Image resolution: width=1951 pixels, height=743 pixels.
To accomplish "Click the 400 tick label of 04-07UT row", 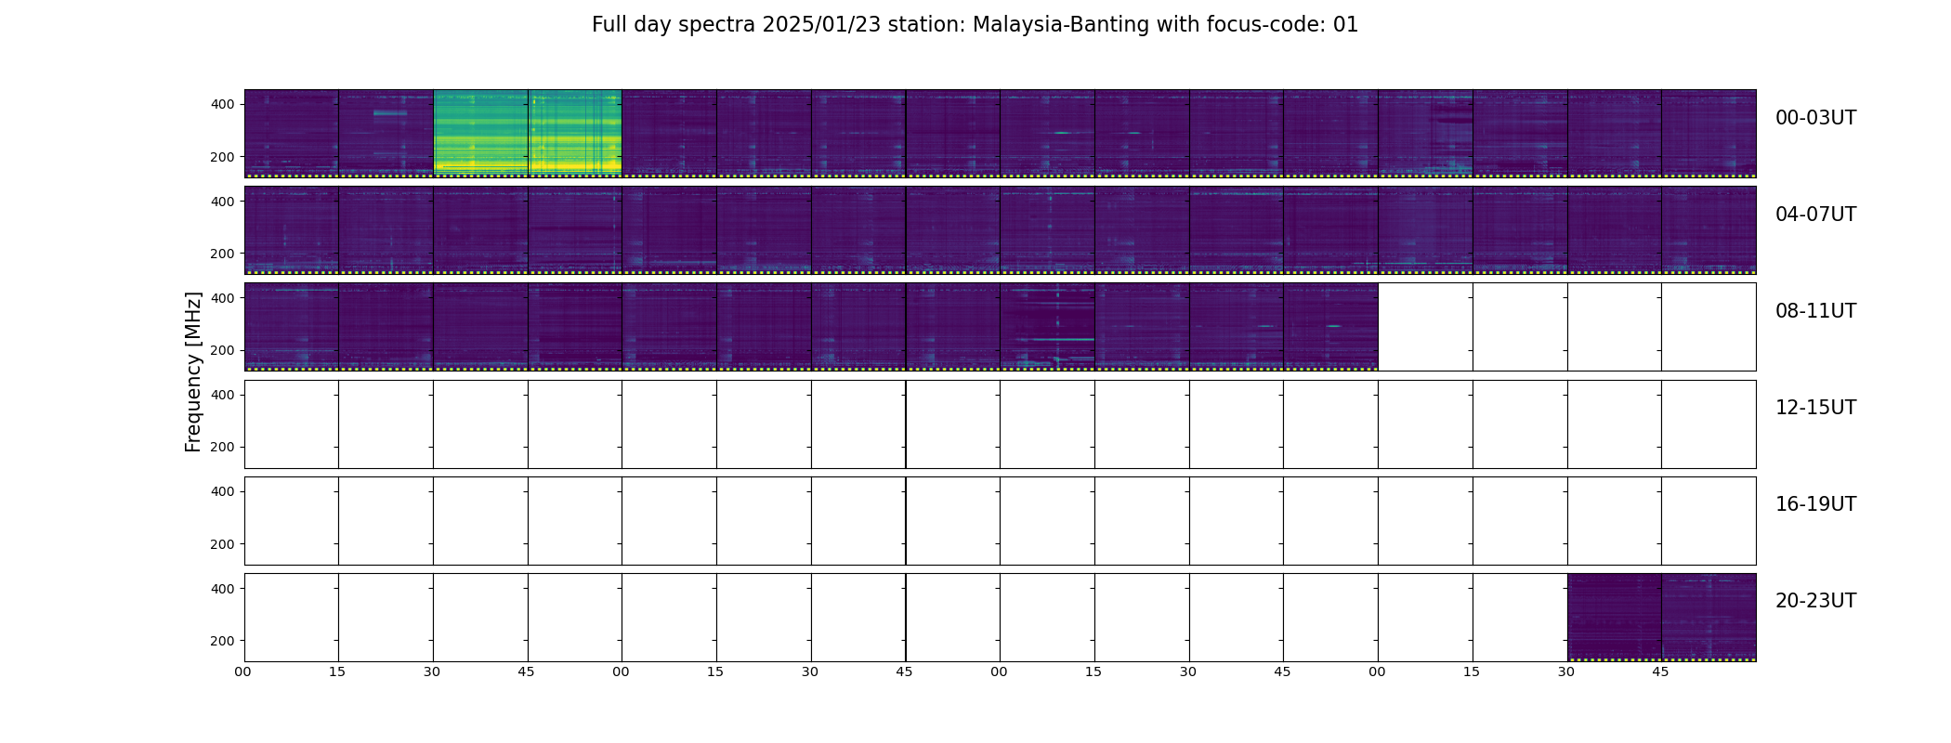I will (x=223, y=202).
